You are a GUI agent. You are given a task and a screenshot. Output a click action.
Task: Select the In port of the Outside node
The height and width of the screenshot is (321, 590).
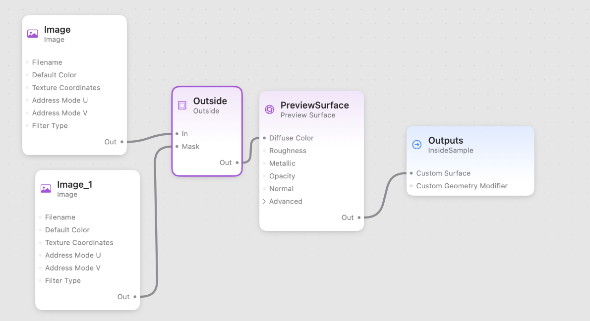point(177,134)
